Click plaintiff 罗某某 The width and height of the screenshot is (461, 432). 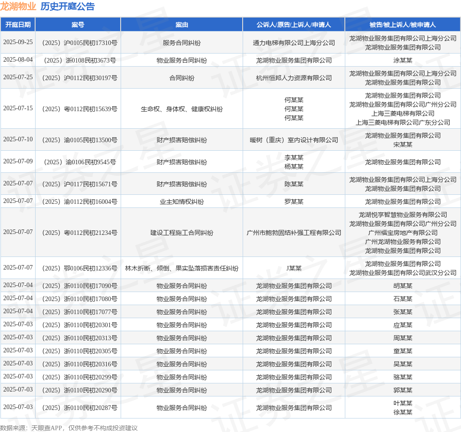click(294, 202)
